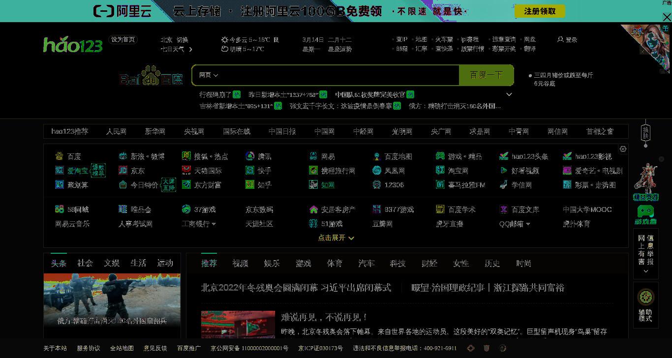
Task: Click the 游戏盒 gamepad sidebar icon
Action: click(645, 214)
